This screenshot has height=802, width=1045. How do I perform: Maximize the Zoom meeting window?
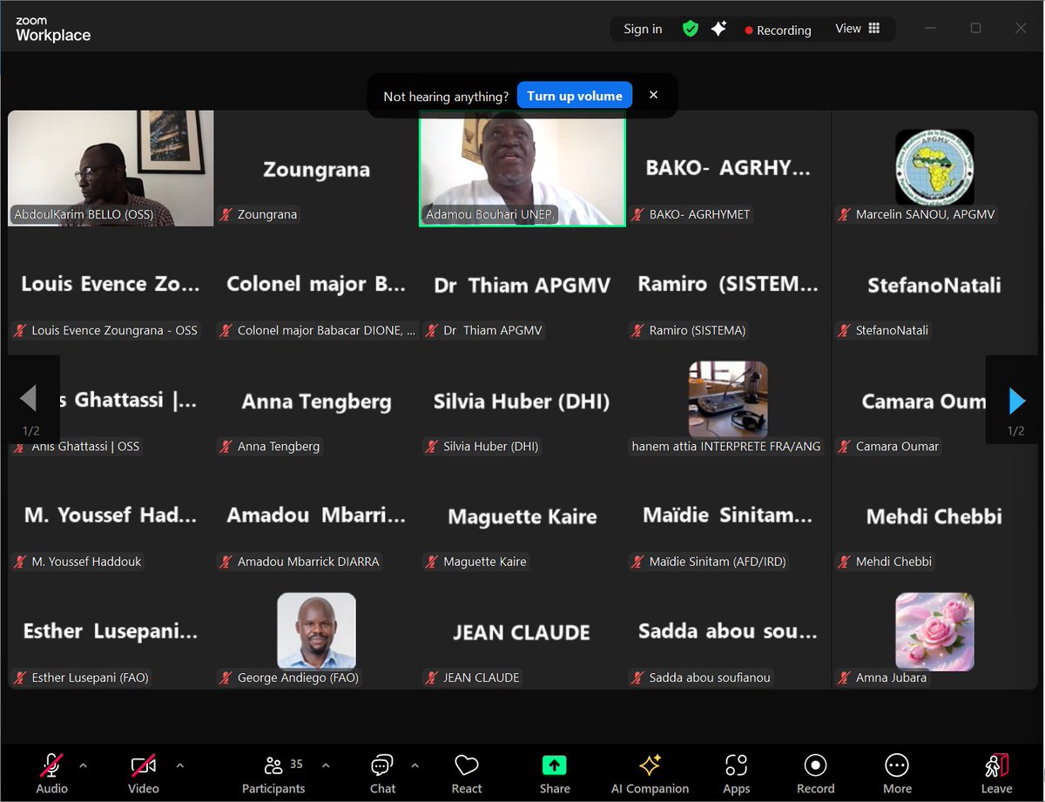coord(975,28)
